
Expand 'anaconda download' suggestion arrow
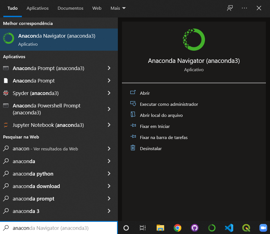[109, 186]
